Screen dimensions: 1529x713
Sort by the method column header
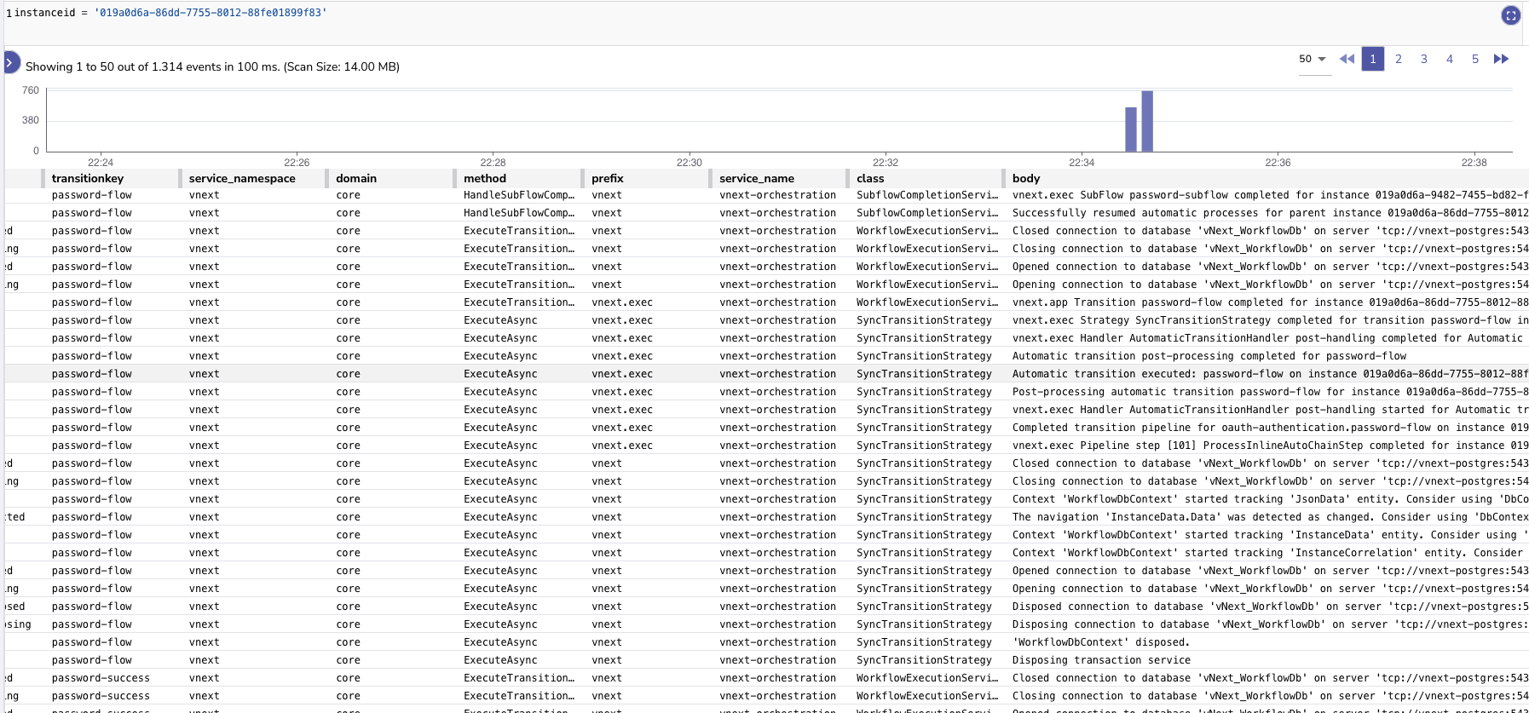485,178
